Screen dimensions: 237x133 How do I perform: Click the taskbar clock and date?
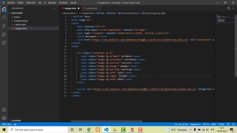pyautogui.click(x=222, y=130)
